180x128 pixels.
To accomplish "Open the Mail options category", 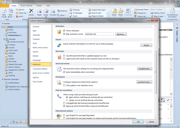I will pos(41,31).
